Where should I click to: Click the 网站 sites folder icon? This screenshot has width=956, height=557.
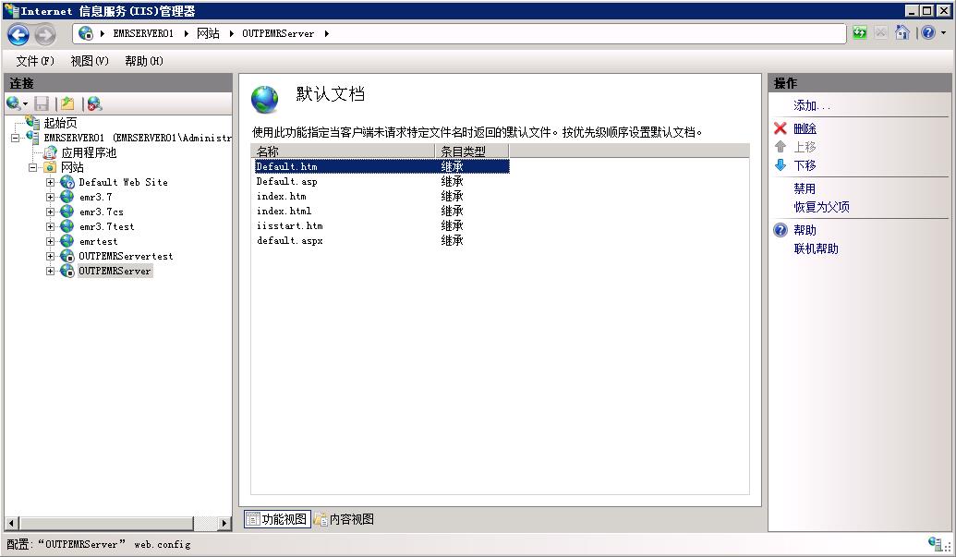(50, 167)
